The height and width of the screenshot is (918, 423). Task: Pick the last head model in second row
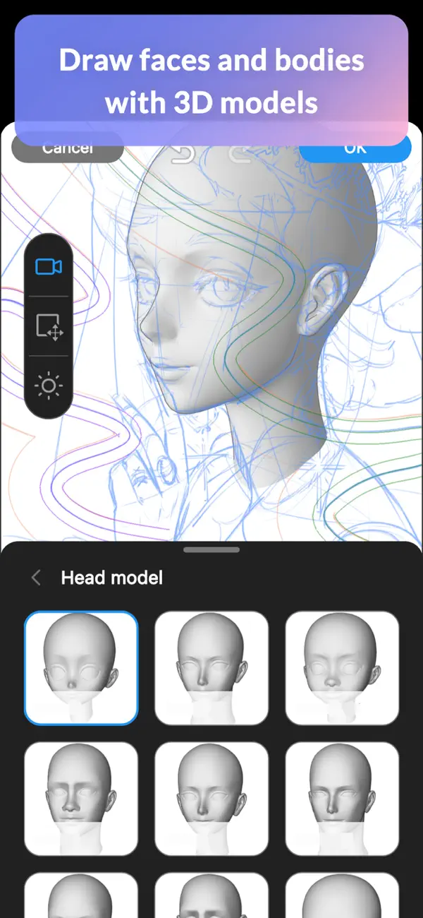point(342,799)
